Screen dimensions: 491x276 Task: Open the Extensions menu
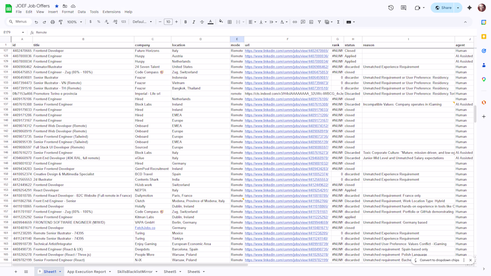click(112, 12)
